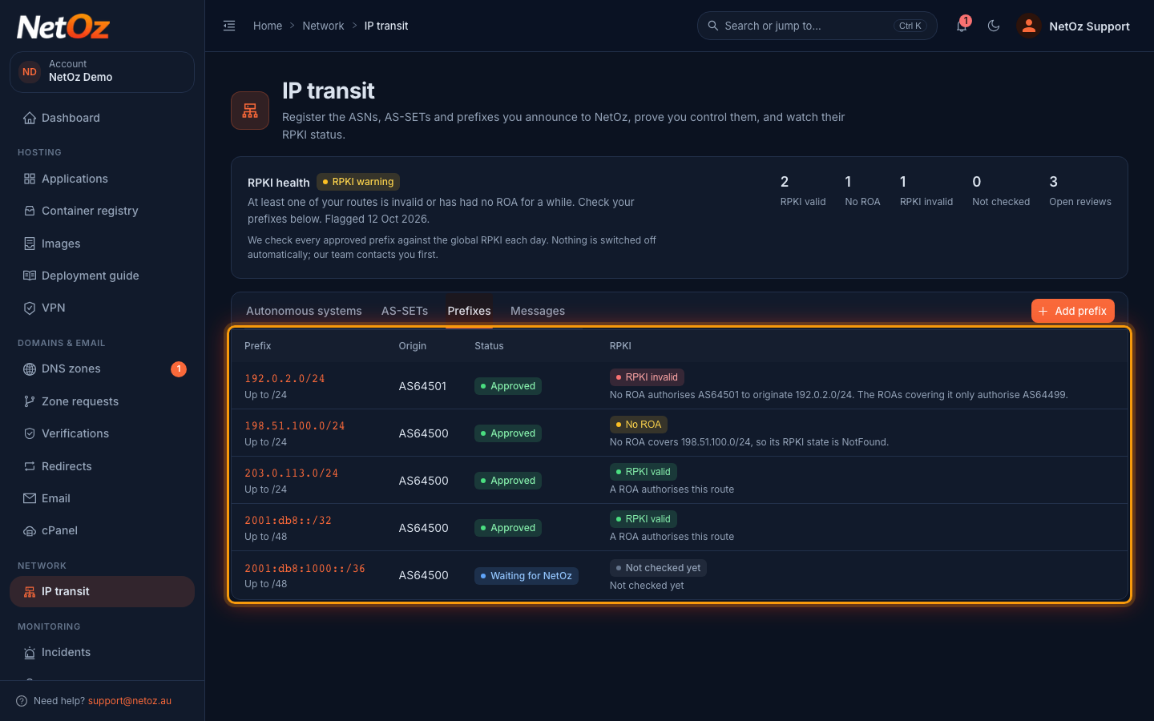
Task: Open cPanel from sidebar
Action: point(102,530)
